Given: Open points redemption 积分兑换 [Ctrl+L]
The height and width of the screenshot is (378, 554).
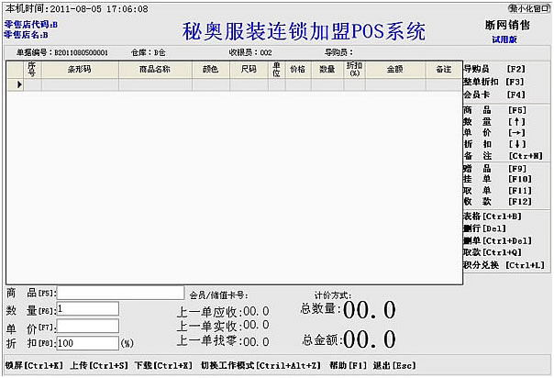Looking at the screenshot, I should pos(493,265).
